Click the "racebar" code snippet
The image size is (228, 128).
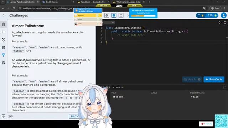tap(19, 91)
